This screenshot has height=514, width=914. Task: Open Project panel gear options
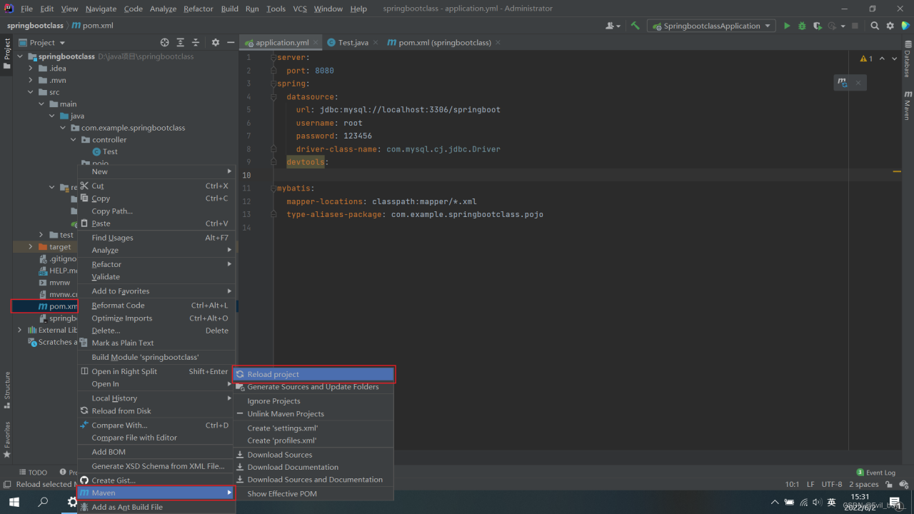pos(216,43)
